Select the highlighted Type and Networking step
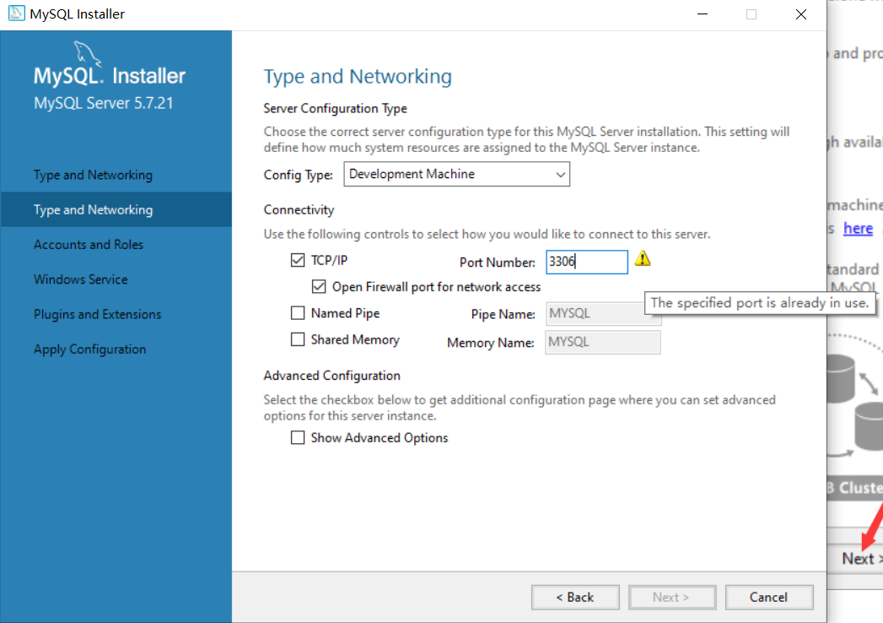 point(116,209)
